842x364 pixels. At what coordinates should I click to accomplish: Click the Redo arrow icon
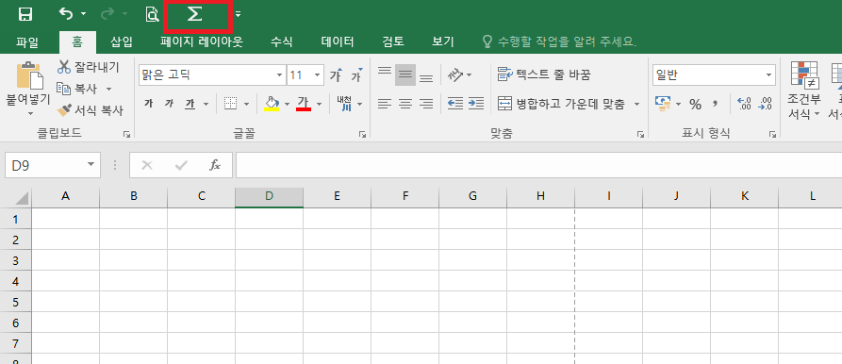(x=107, y=14)
